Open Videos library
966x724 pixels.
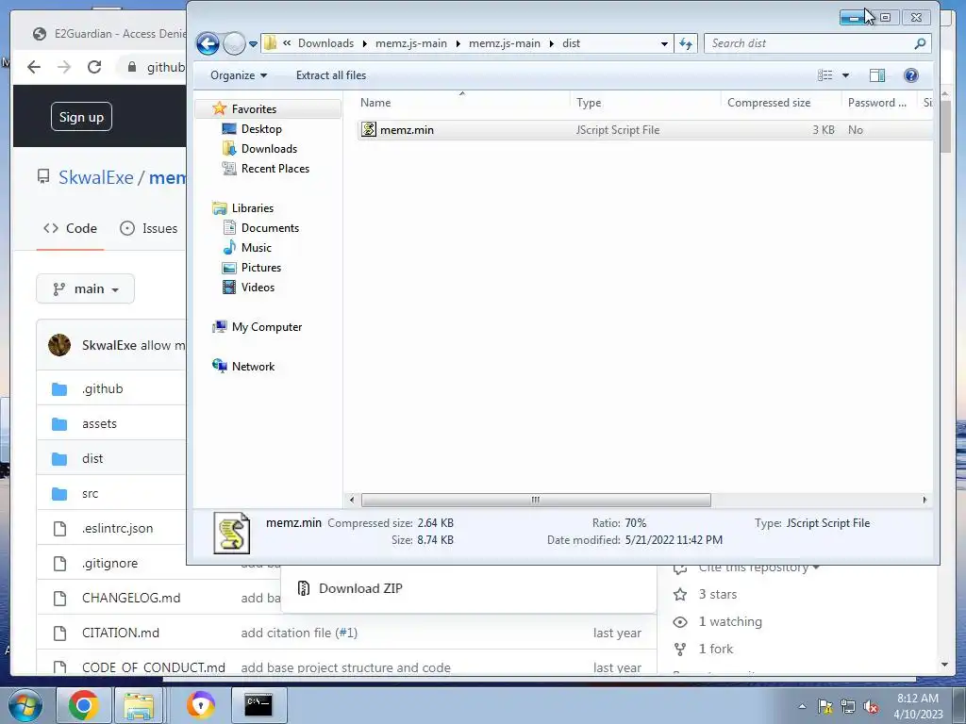(x=258, y=287)
